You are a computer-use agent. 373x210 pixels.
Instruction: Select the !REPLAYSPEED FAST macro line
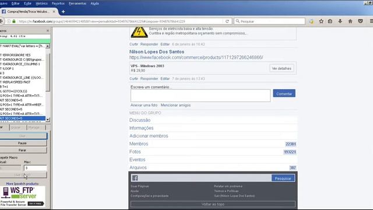(x=23, y=82)
